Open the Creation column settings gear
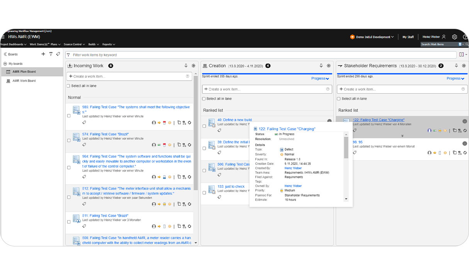The image size is (469, 280). pyautogui.click(x=329, y=66)
